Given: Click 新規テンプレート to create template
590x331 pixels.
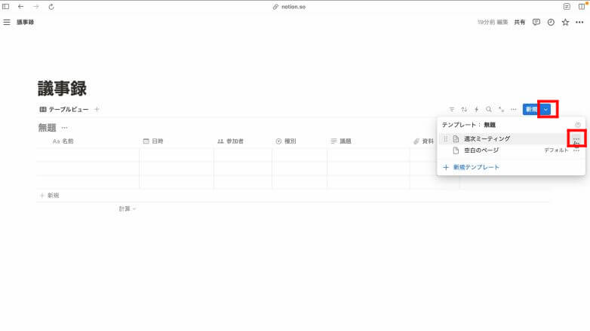Looking at the screenshot, I should (475, 167).
